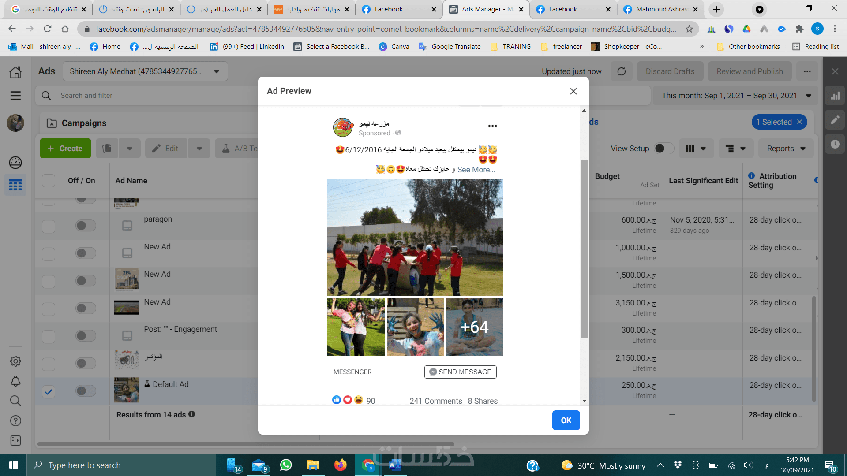
Task: Open the edit pencil side panel icon
Action: tap(835, 120)
